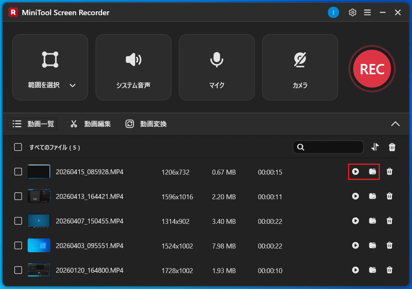
Task: Check the box for 20260415_085928.MP4
Action: (x=18, y=172)
